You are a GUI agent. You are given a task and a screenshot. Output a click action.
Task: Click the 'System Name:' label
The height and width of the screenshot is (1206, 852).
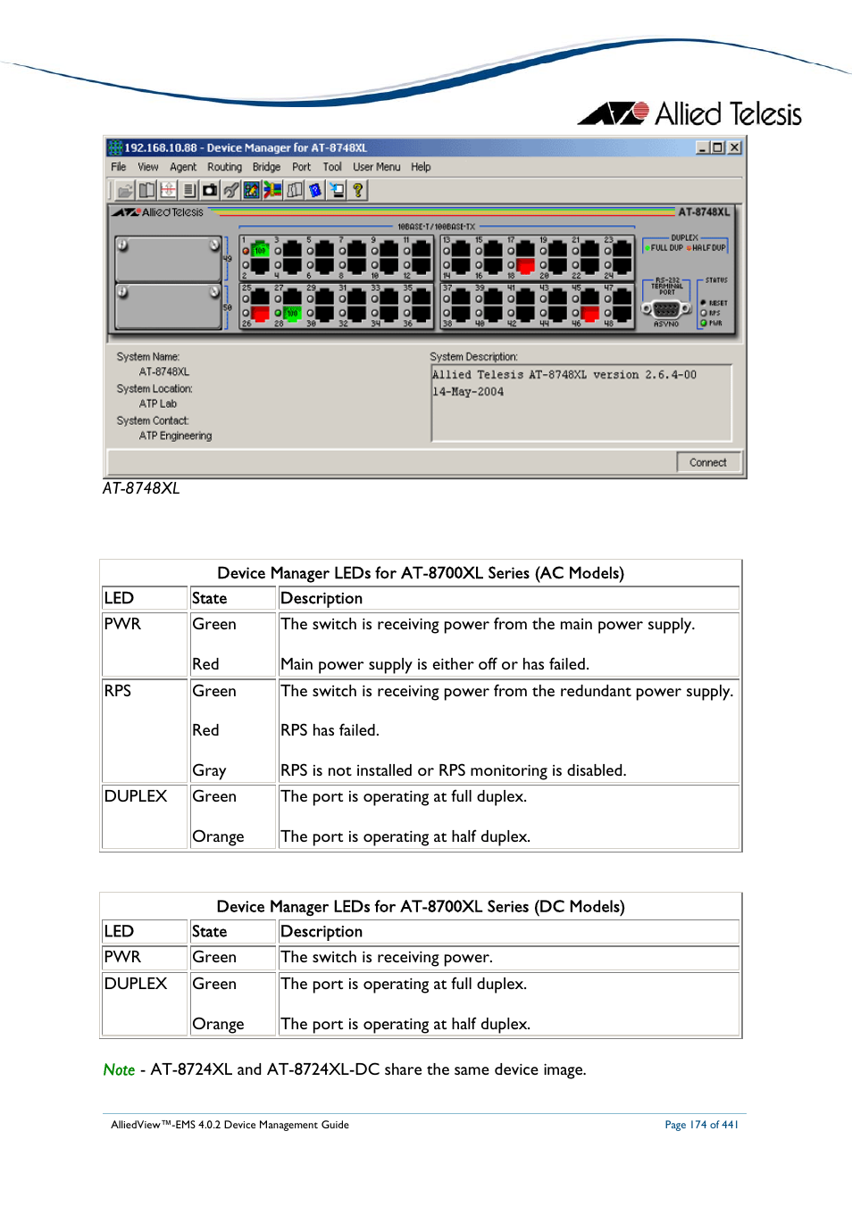pos(148,357)
